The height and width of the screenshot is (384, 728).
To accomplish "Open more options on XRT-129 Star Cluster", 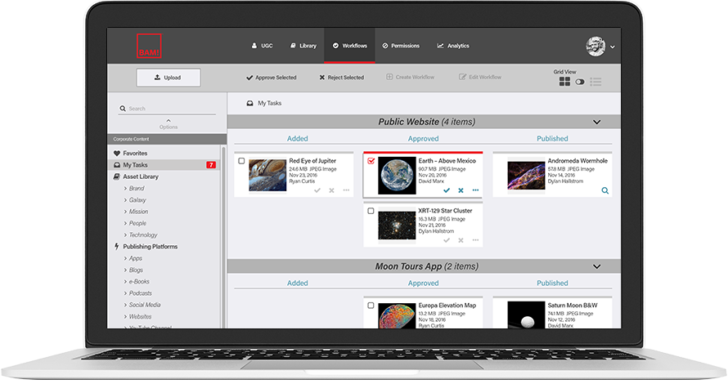I will point(475,240).
